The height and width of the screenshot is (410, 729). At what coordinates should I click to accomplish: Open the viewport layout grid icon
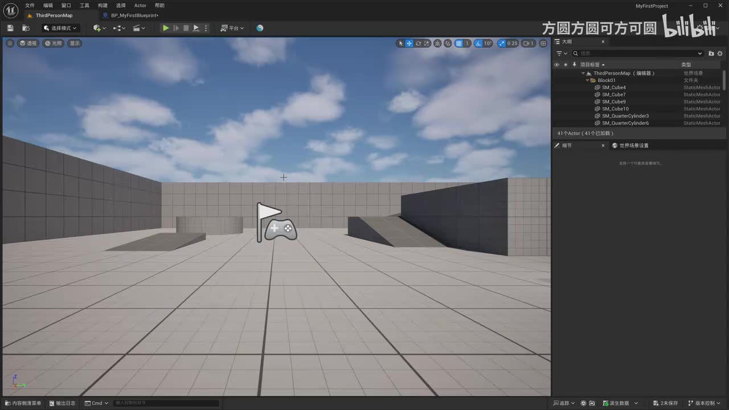pos(543,43)
